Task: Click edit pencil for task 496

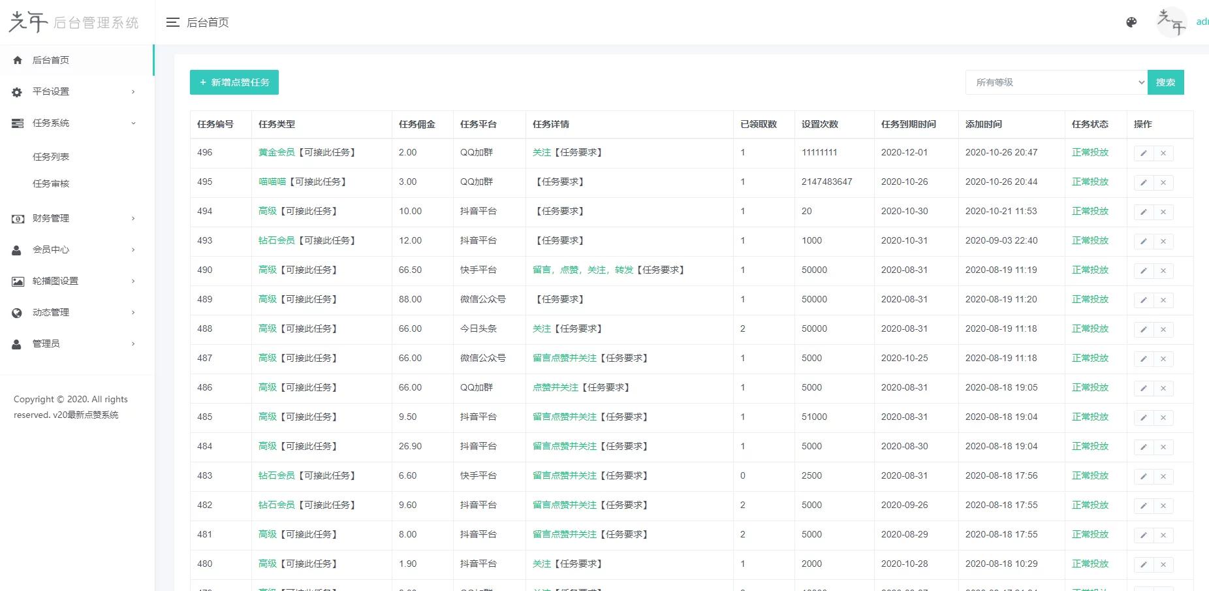Action: coord(1144,153)
